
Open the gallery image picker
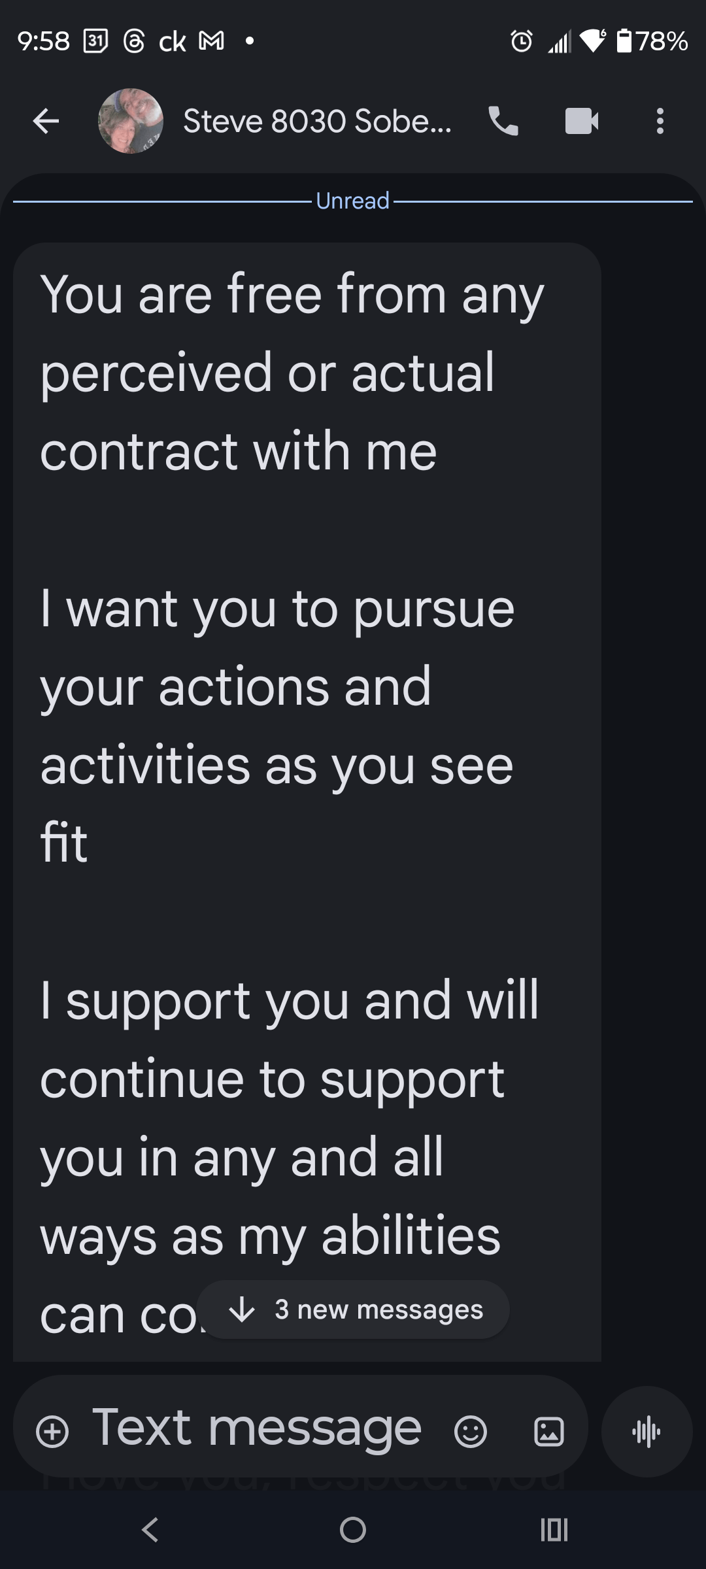549,1432
